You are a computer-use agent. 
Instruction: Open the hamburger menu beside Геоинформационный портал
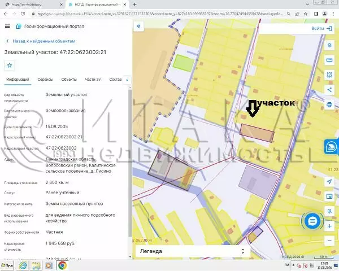7,26
